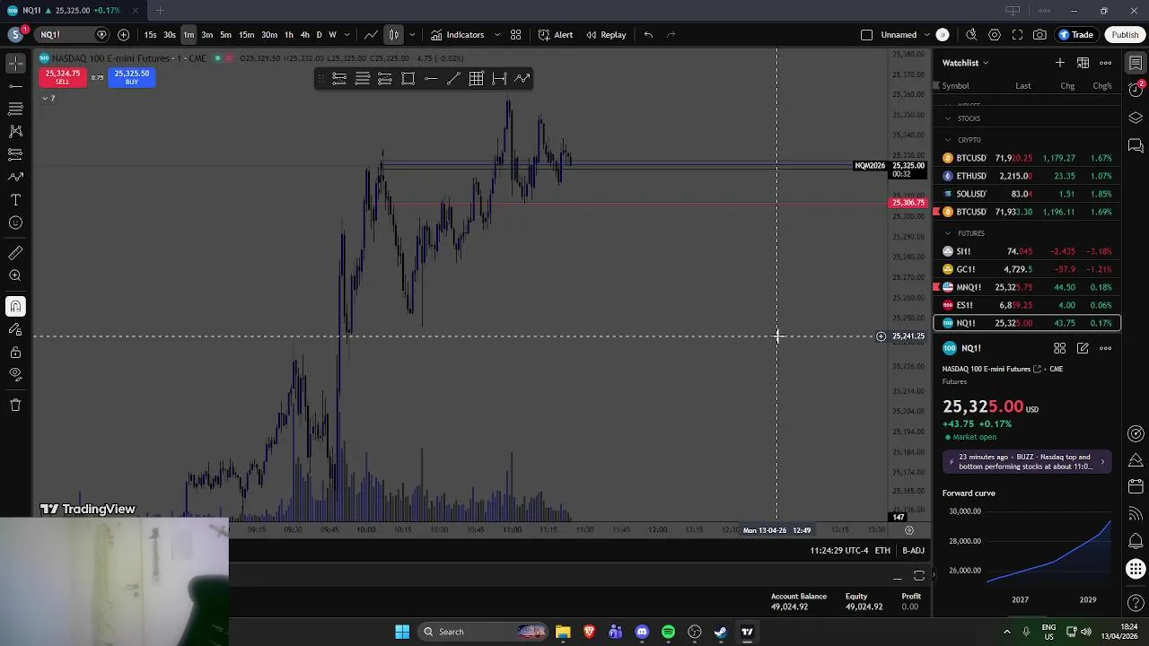Switch to the 15s interval
This screenshot has height=646, width=1149.
tap(150, 35)
